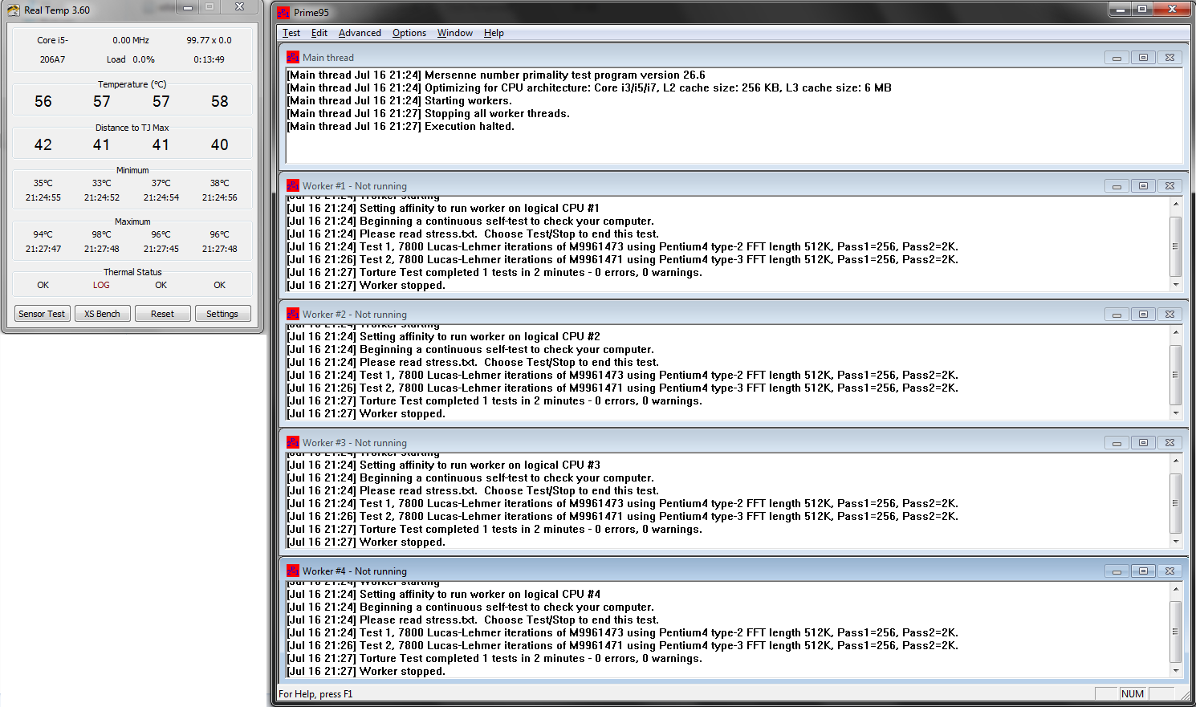Click the Worker #4 scrollbar thumb
The image size is (1196, 707).
point(1176,632)
